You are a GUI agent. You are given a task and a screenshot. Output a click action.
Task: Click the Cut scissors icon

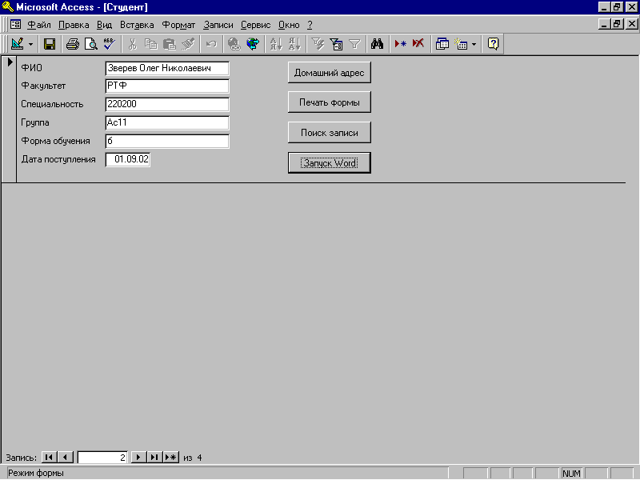(132, 44)
